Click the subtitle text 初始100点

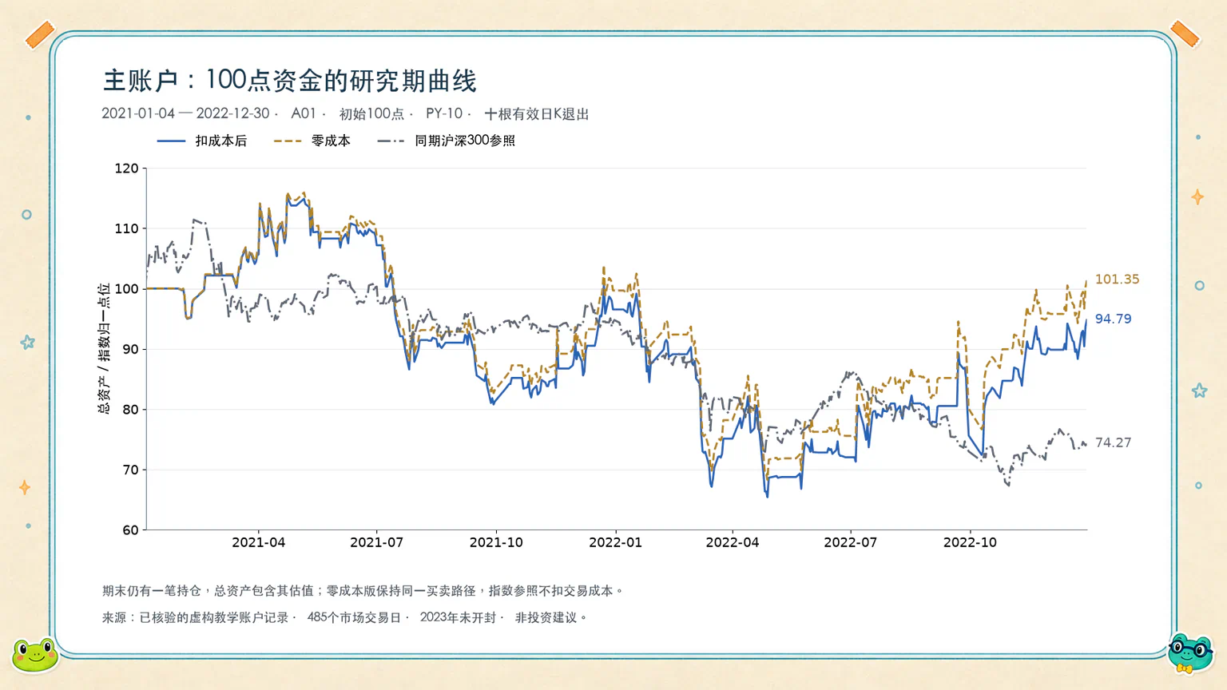371,113
